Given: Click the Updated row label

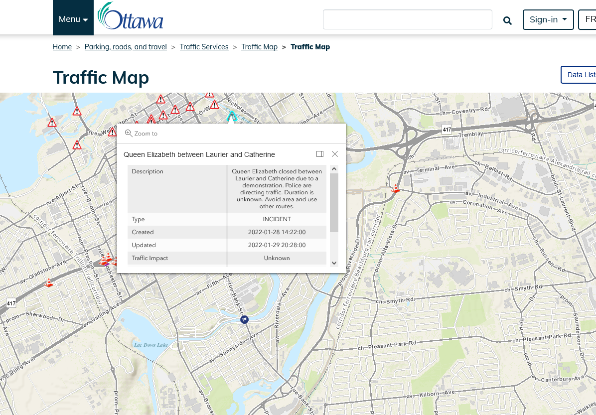Looking at the screenshot, I should coord(144,245).
